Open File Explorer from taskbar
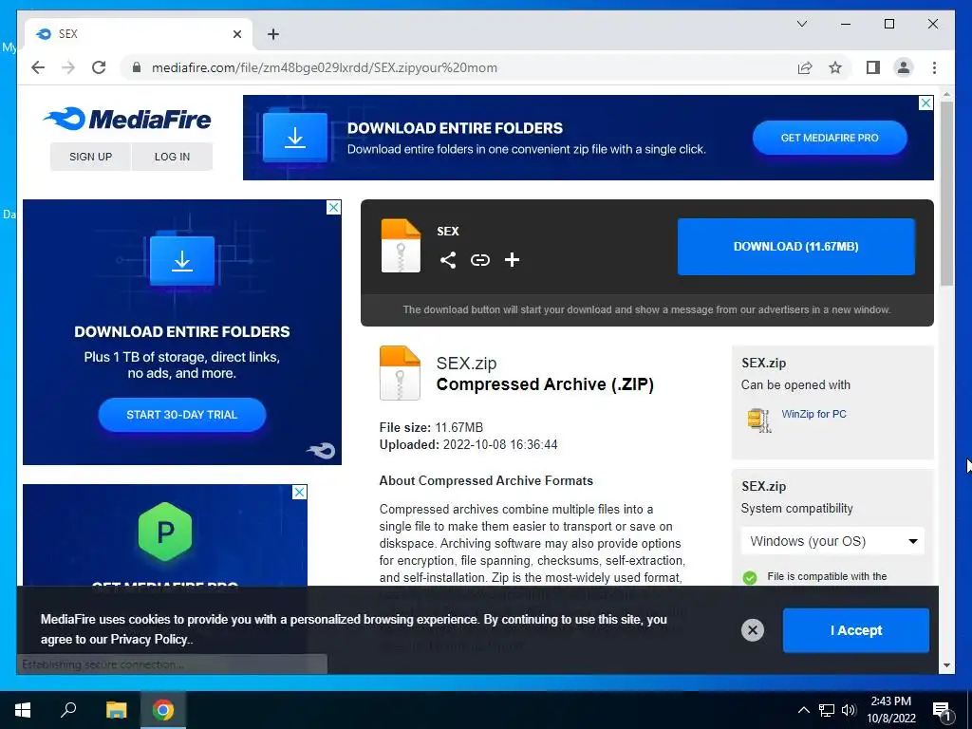Screen dimensions: 972x729 116,710
